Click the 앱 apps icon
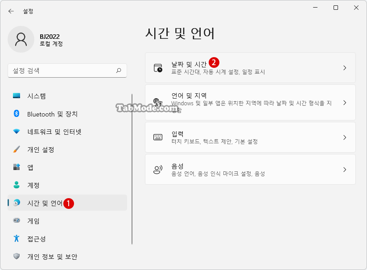367x270 pixels. pos(16,167)
